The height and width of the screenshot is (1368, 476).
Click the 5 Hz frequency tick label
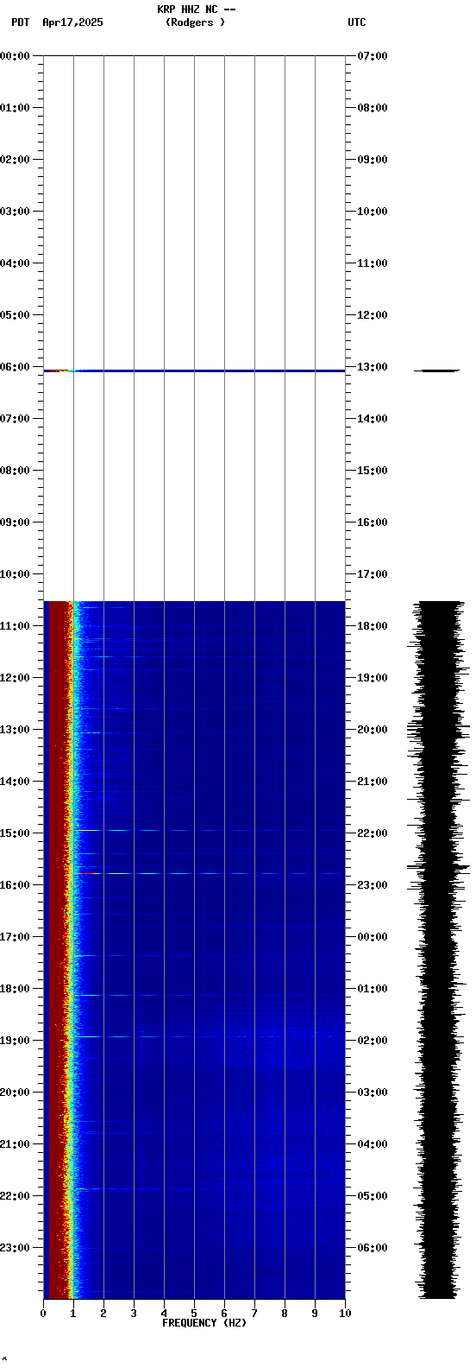pyautogui.click(x=194, y=1314)
